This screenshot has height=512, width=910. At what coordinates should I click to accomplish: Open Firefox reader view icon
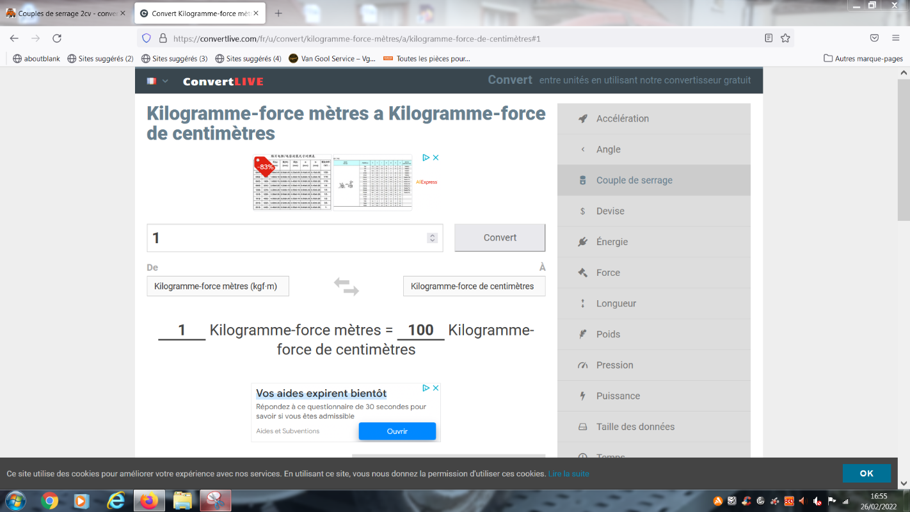click(x=769, y=38)
